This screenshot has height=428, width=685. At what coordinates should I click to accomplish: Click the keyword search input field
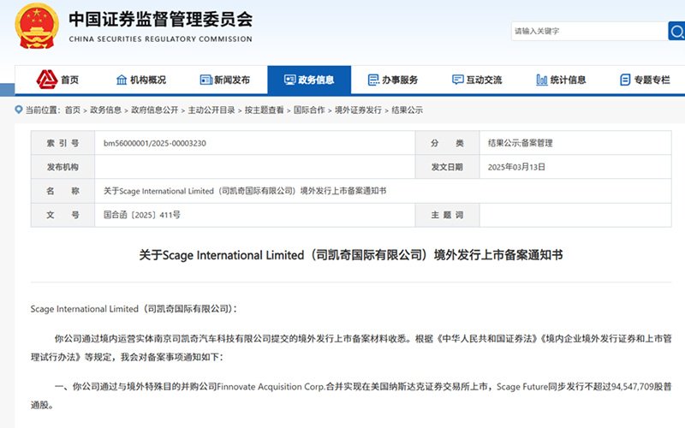click(x=589, y=31)
